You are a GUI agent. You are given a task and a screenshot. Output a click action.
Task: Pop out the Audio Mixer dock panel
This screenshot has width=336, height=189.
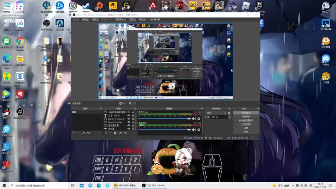point(202,109)
